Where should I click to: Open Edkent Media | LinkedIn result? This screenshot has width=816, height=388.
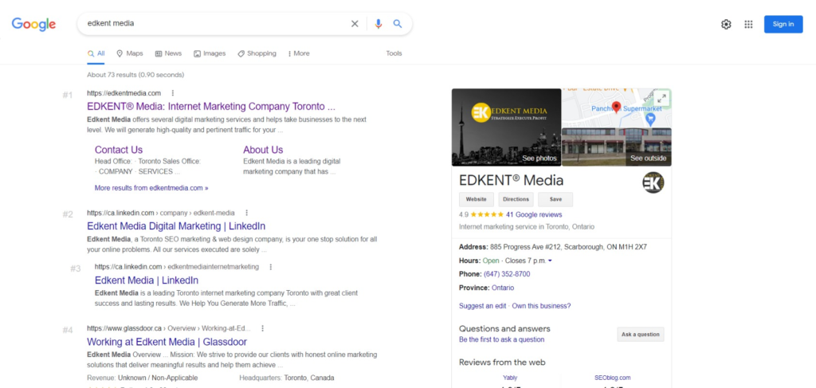[147, 280]
